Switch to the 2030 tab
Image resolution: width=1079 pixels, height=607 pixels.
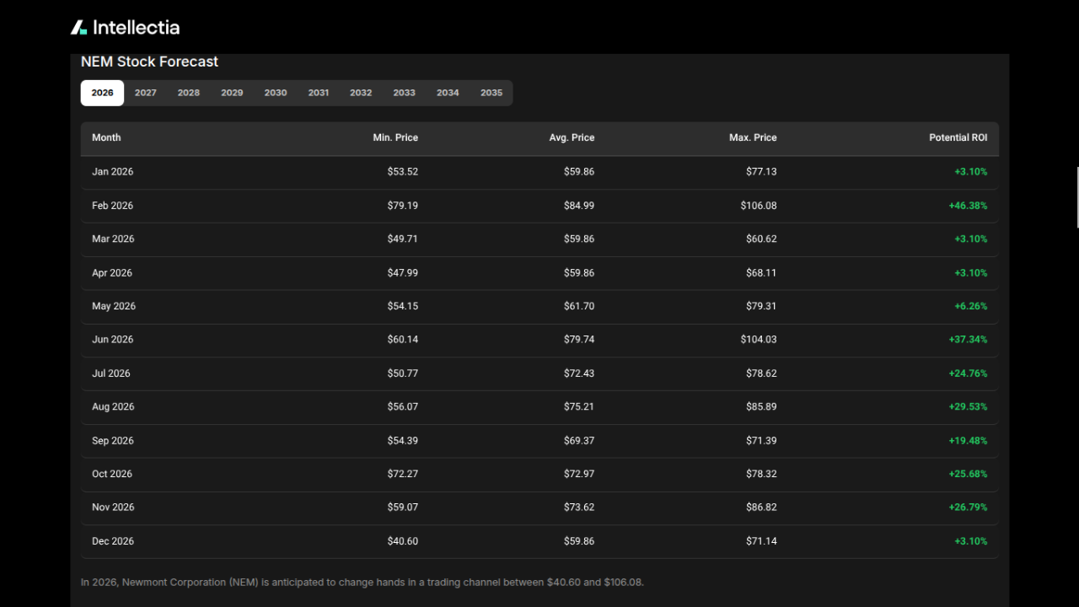point(276,93)
